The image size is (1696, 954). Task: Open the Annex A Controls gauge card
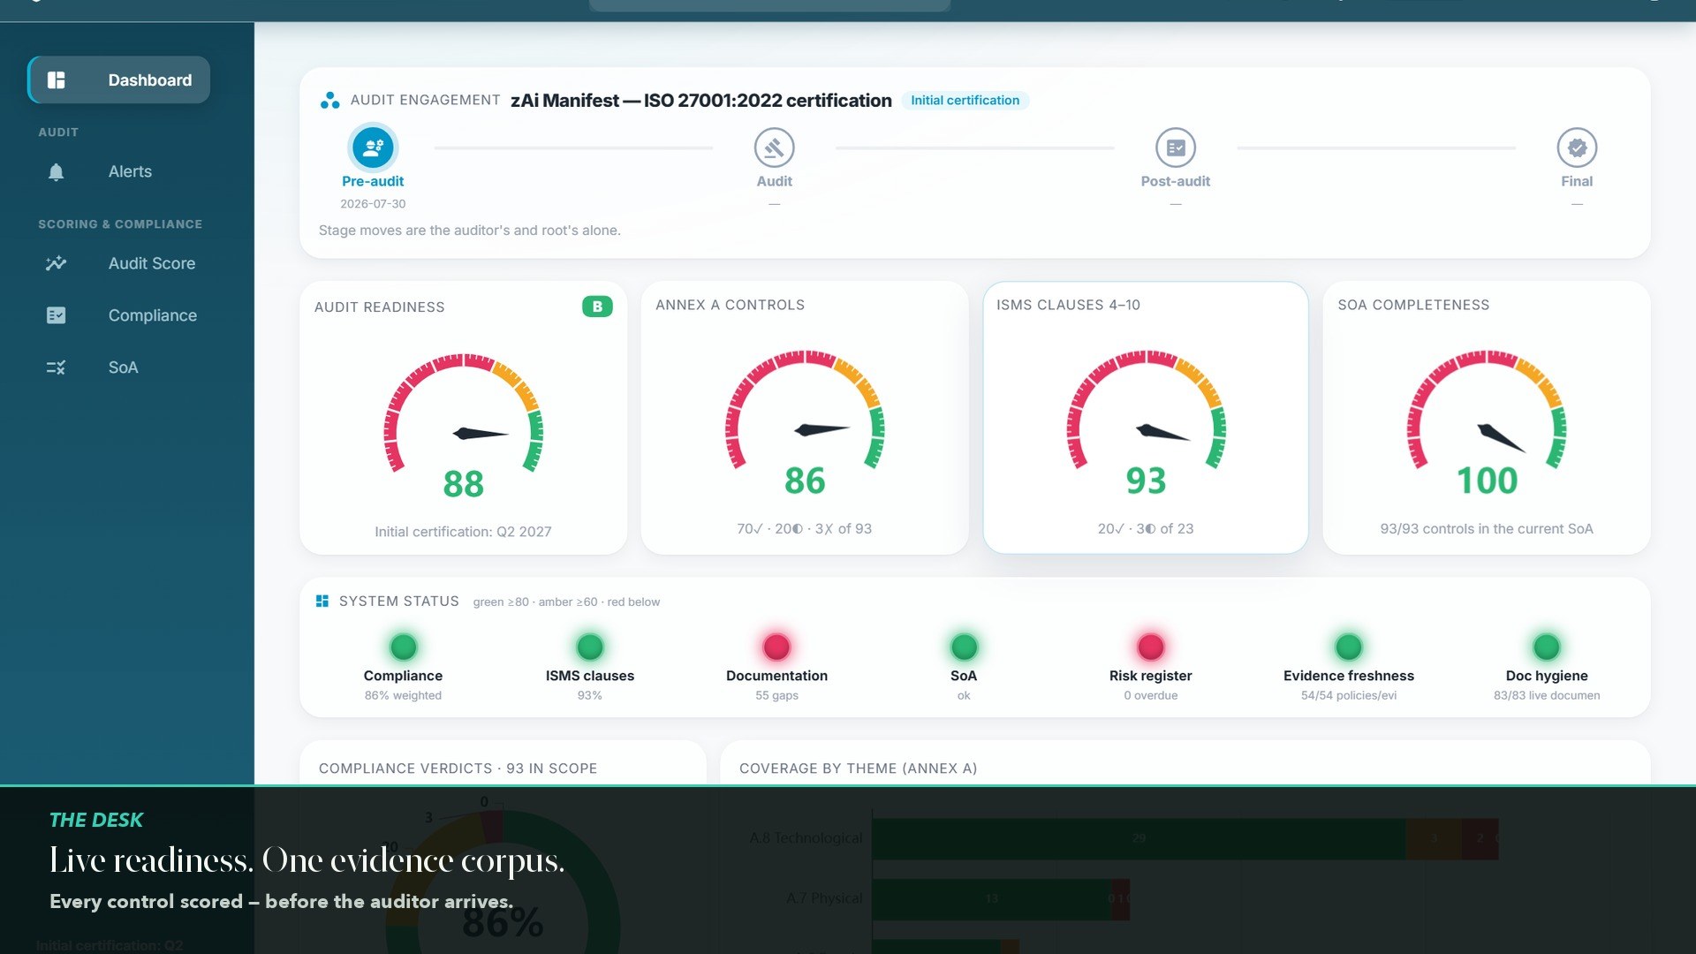pyautogui.click(x=805, y=418)
